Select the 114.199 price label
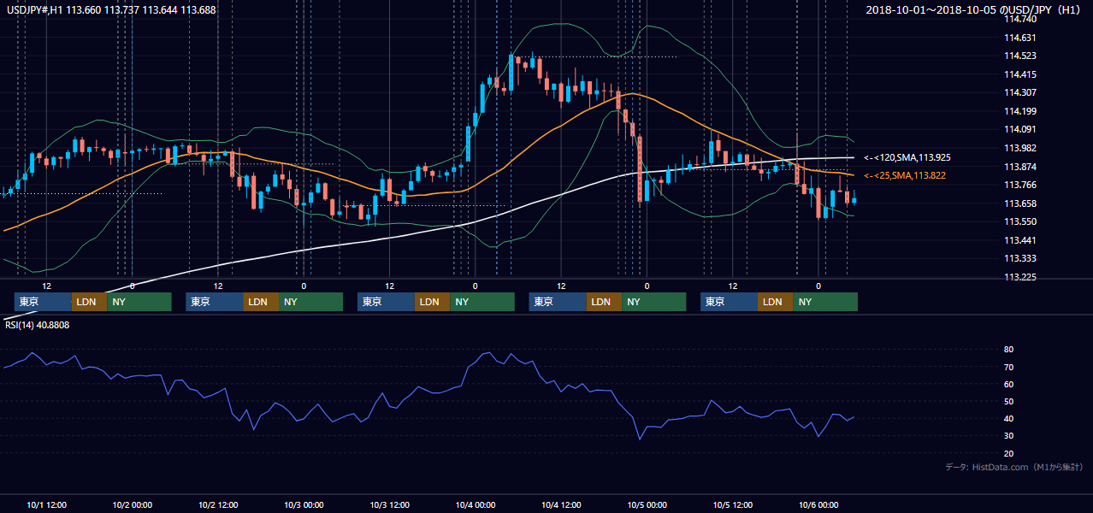 pos(1019,111)
